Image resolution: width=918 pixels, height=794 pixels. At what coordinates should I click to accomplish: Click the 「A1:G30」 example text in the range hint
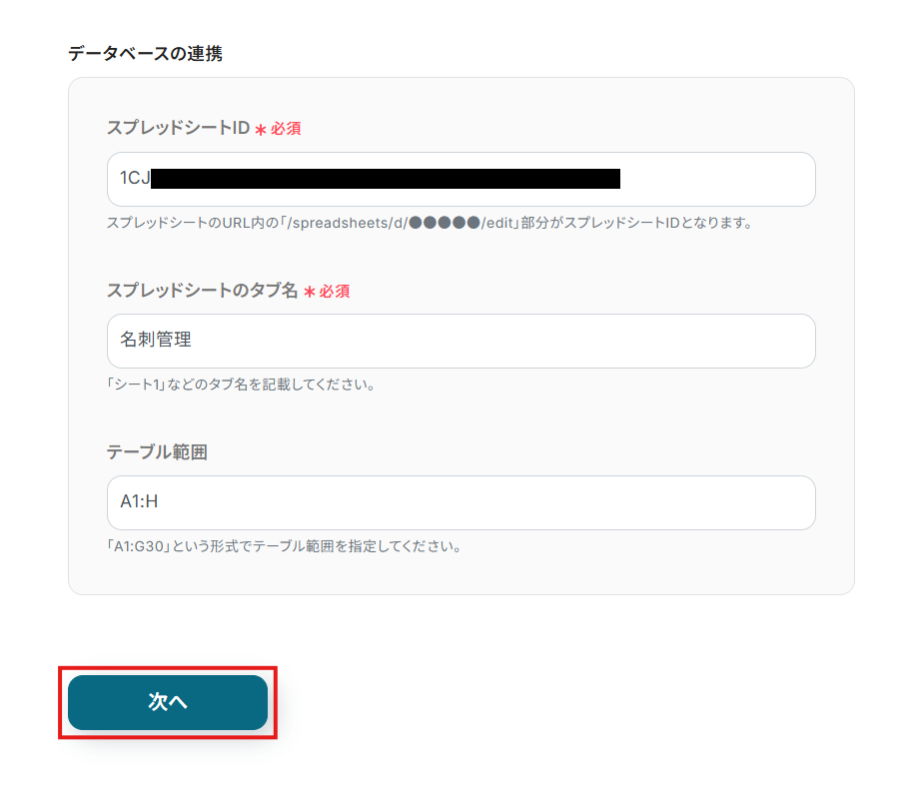[139, 546]
